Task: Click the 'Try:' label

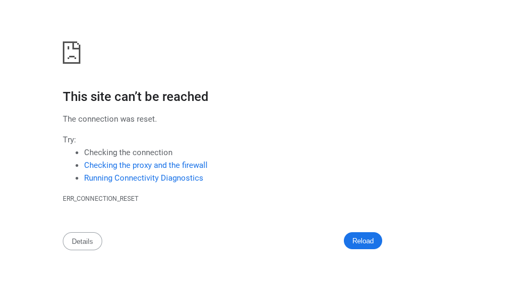Action: [69, 140]
